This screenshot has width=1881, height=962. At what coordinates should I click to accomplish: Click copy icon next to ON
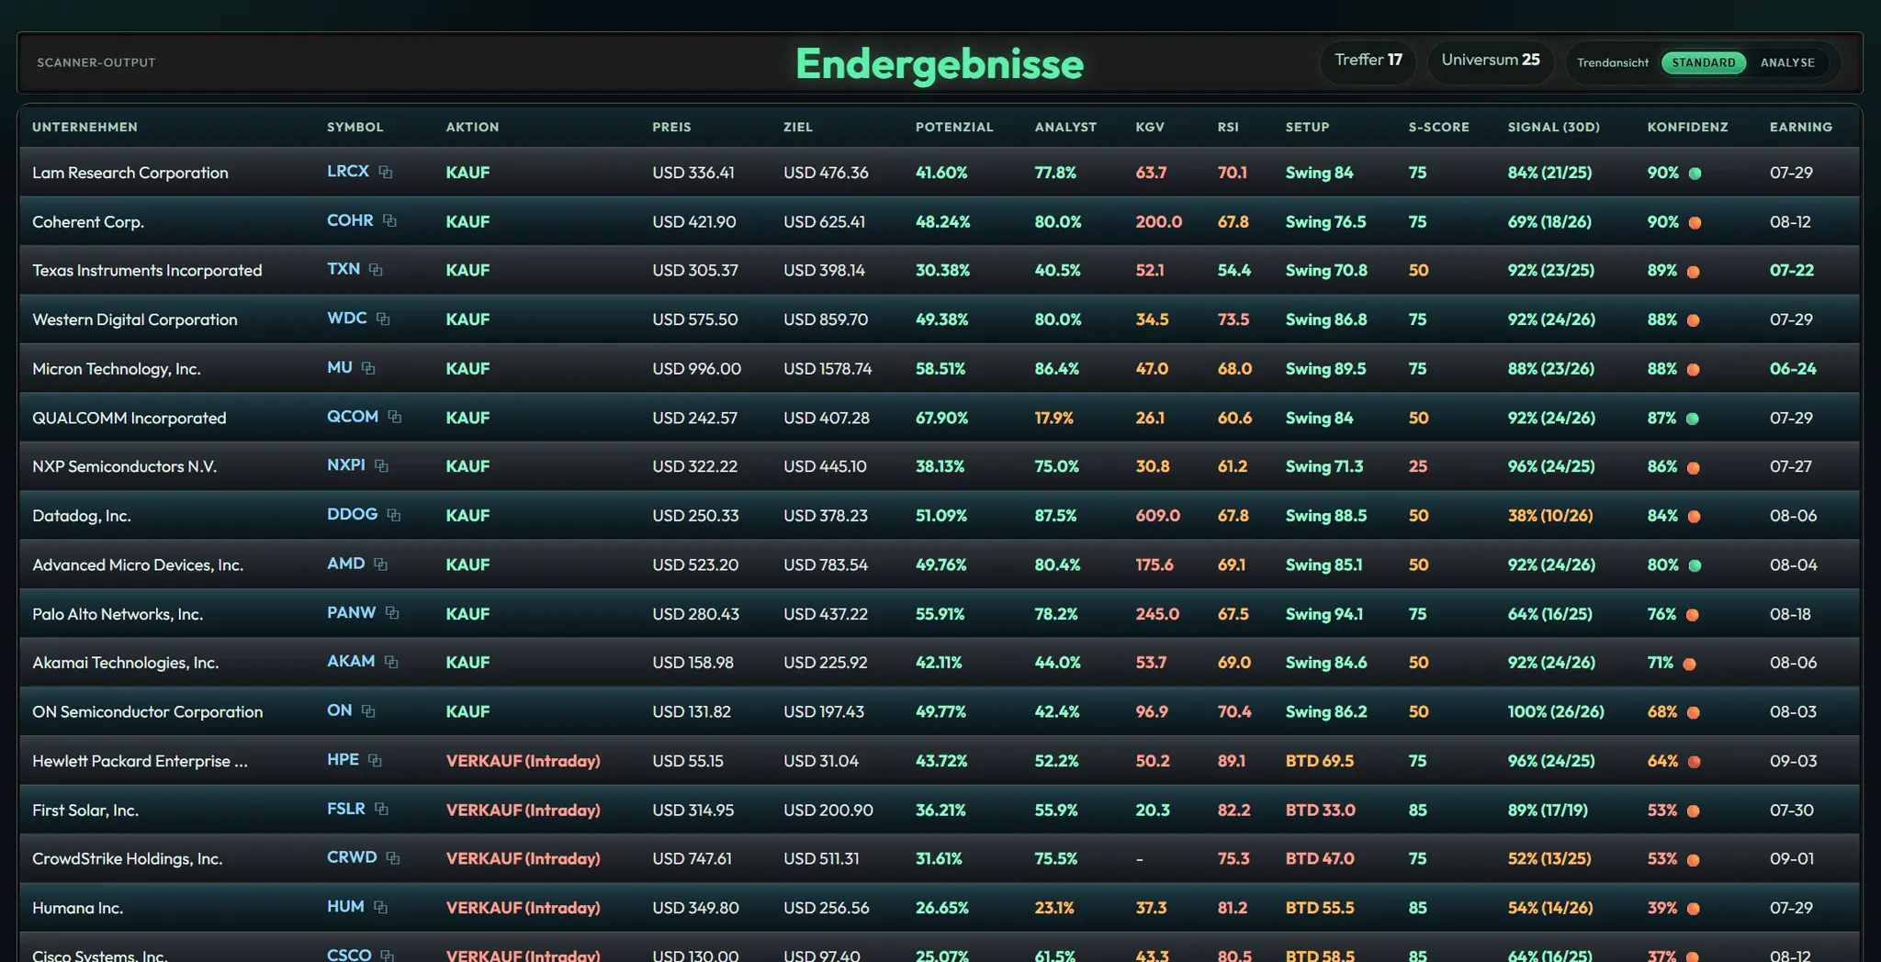[368, 711]
